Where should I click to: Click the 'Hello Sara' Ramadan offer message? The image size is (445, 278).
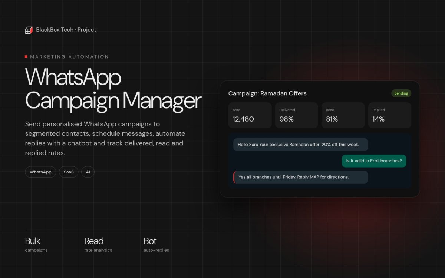(x=301, y=145)
